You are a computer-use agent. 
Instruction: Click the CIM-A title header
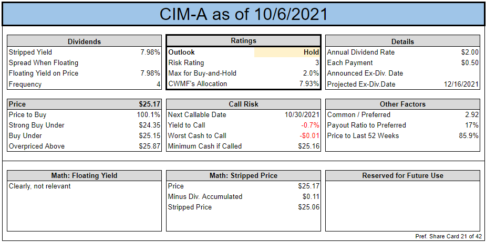point(243,14)
